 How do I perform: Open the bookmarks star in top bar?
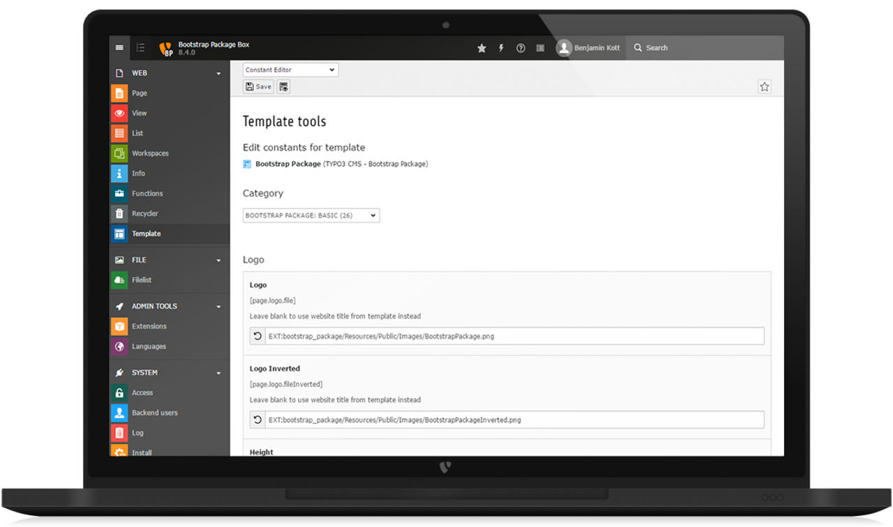click(481, 48)
